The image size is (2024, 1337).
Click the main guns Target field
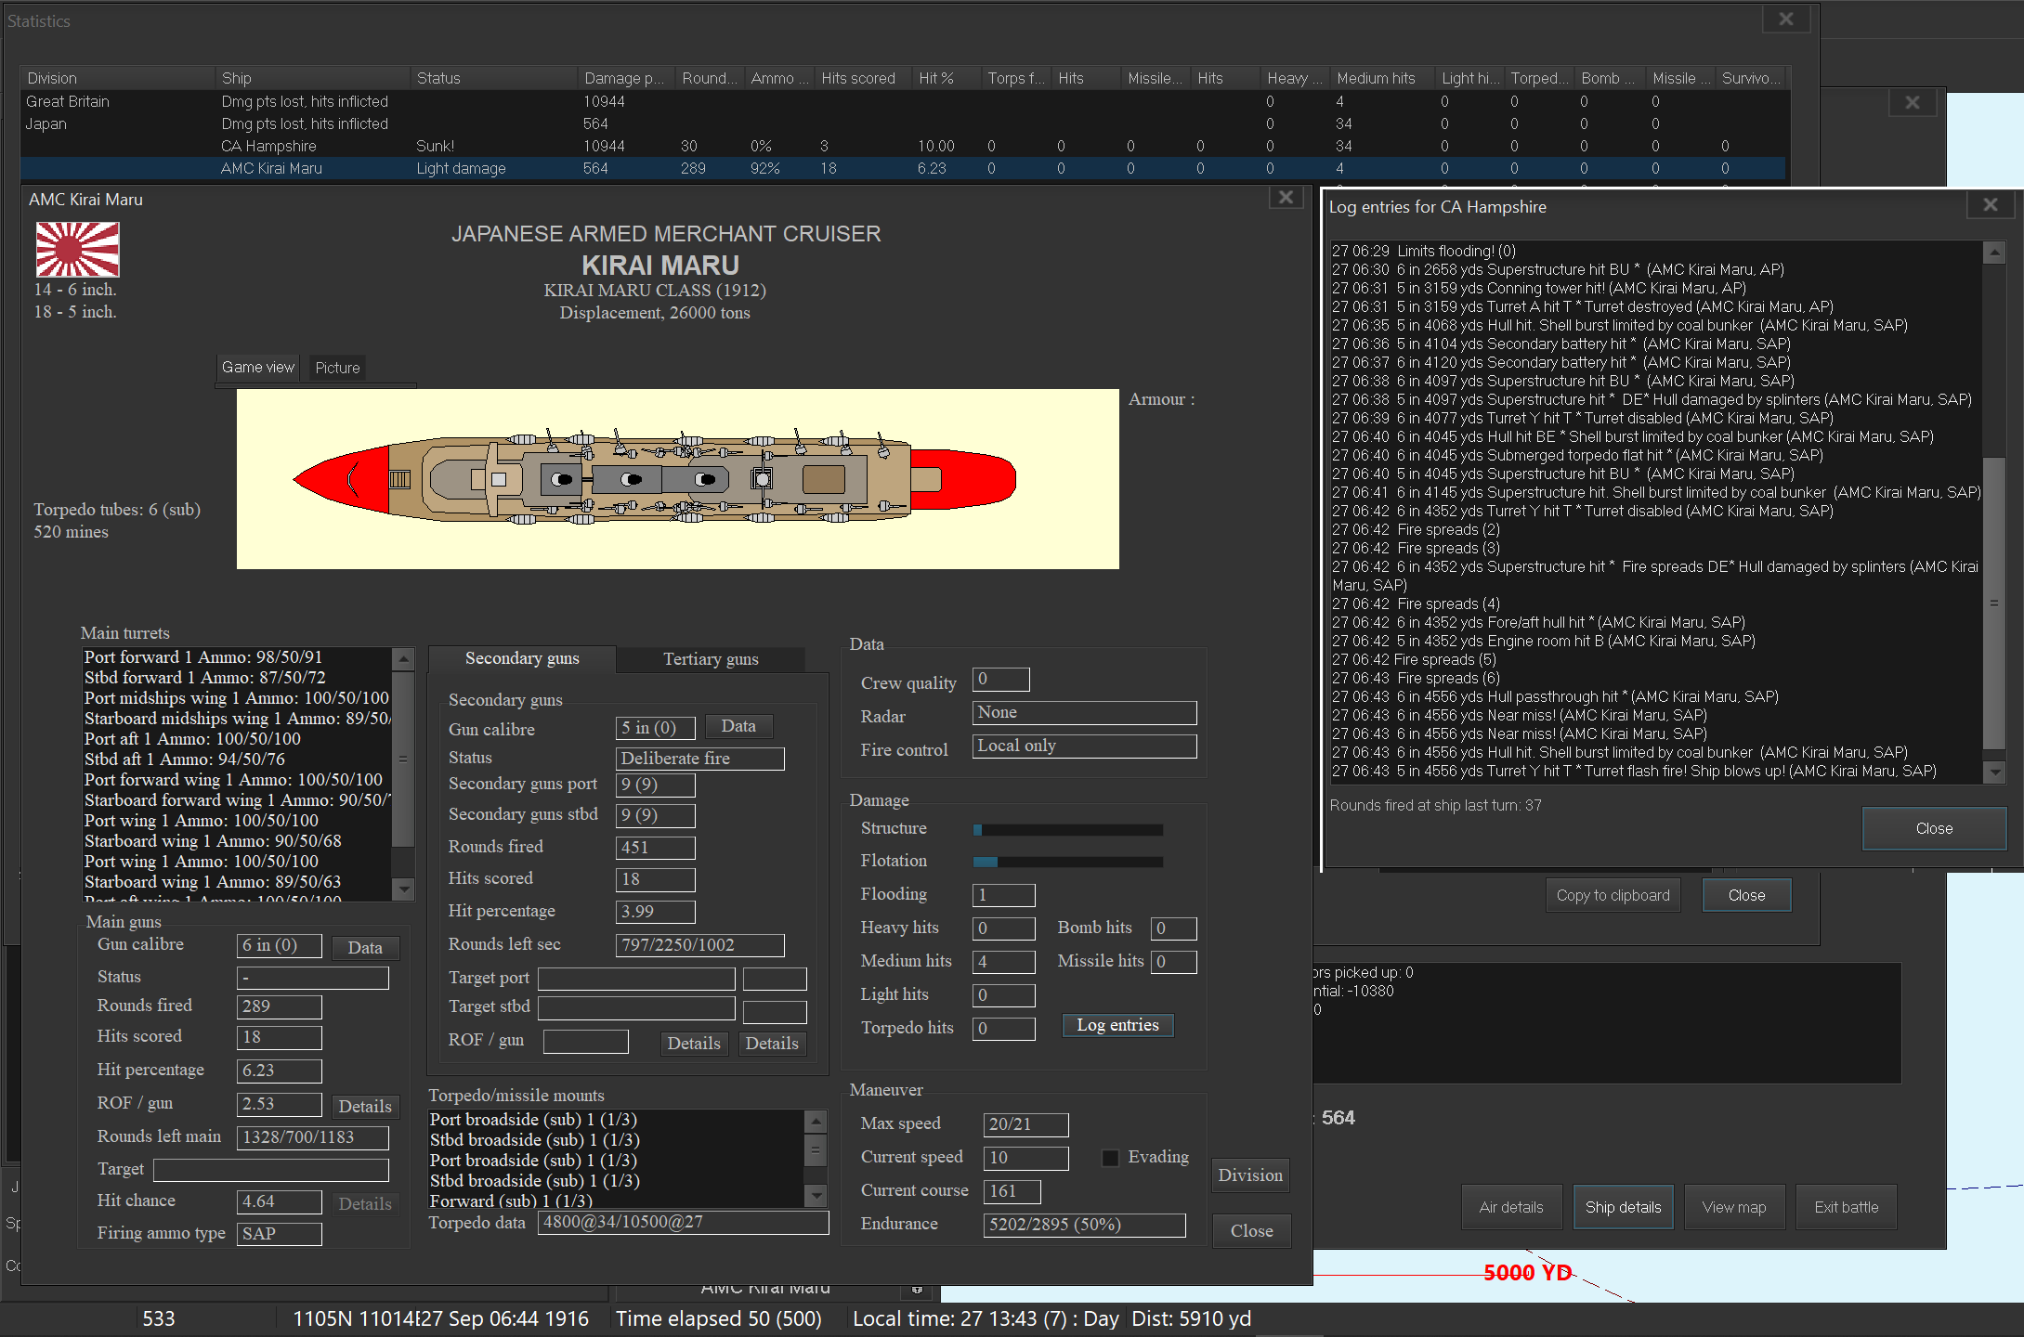270,1170
